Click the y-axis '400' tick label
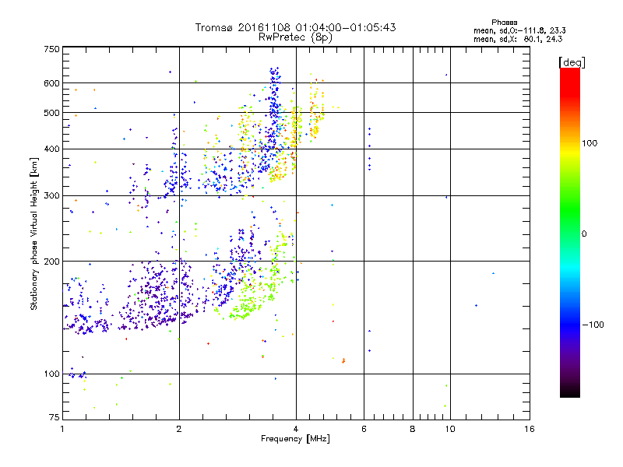This screenshot has height=467, width=623. 52,149
